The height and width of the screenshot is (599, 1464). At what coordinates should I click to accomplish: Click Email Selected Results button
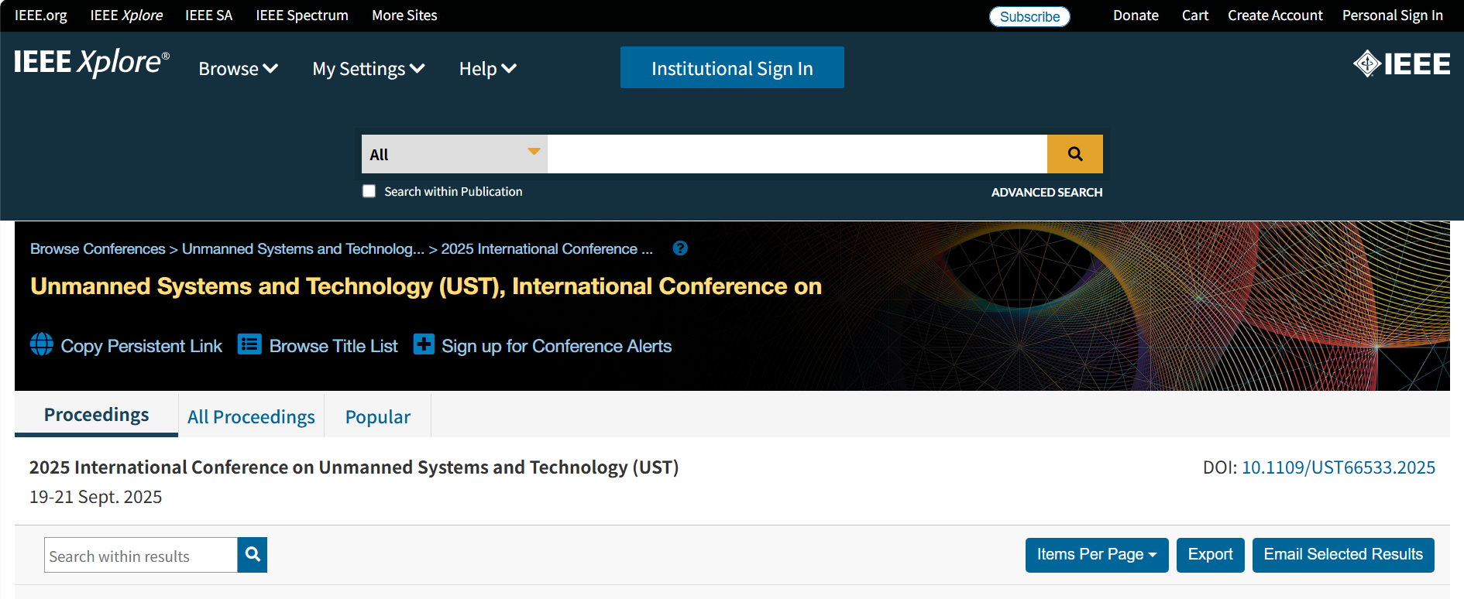(x=1343, y=555)
